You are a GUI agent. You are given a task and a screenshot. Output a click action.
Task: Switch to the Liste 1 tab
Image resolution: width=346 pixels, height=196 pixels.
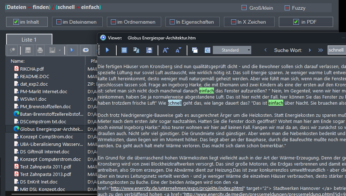[29, 40]
